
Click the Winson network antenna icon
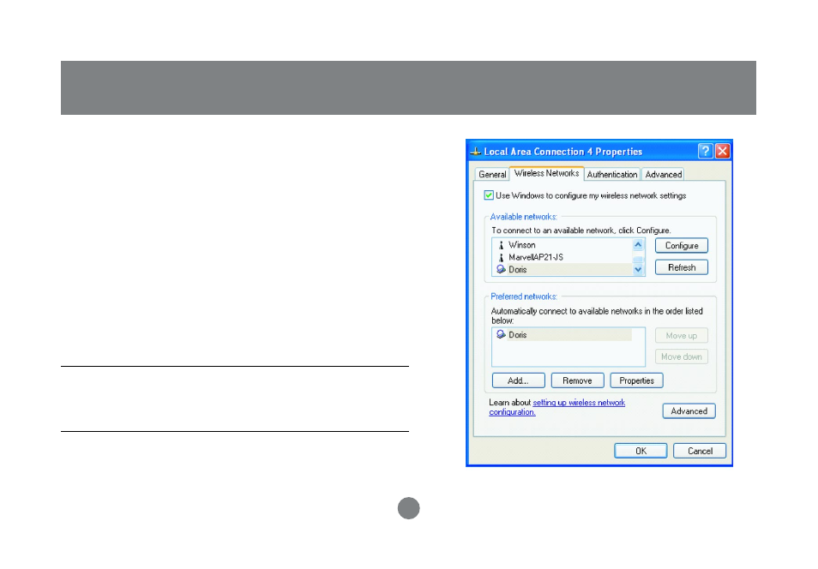501,245
